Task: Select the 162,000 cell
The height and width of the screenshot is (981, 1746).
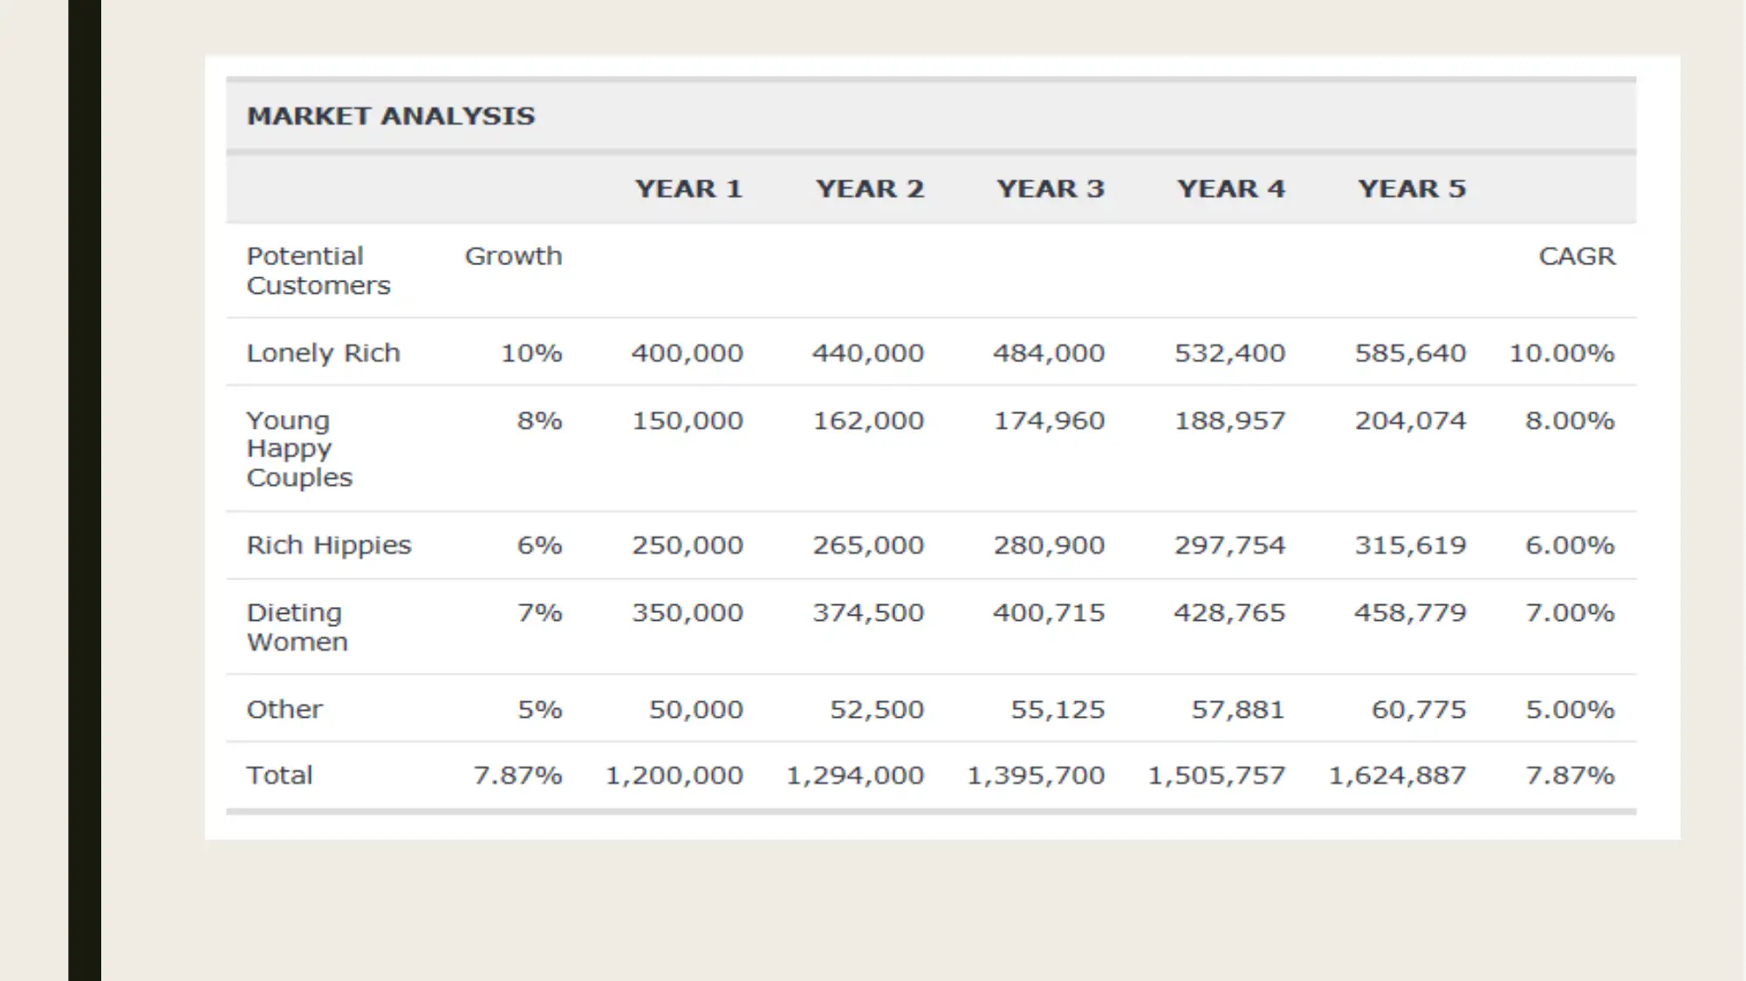Action: [x=868, y=421]
